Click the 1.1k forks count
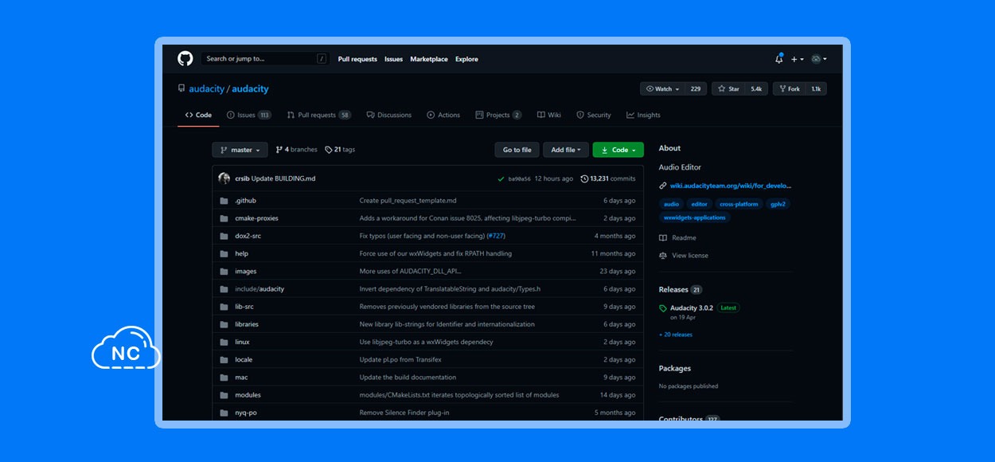 coord(816,89)
